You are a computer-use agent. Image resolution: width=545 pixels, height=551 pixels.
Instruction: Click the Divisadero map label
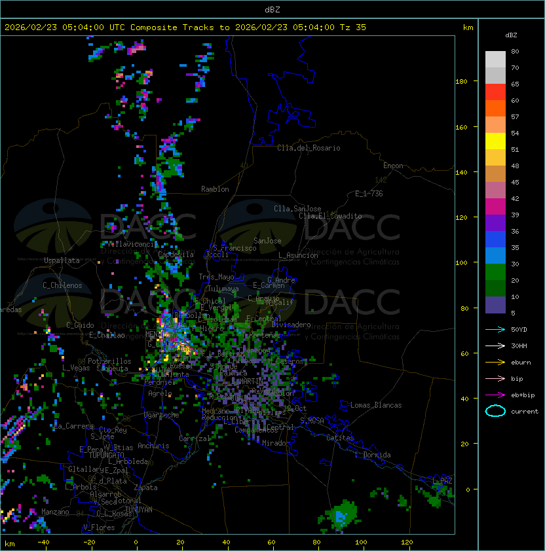tap(291, 325)
